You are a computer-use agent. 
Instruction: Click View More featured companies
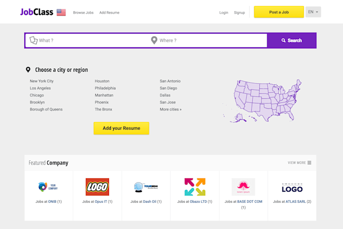[x=299, y=163]
